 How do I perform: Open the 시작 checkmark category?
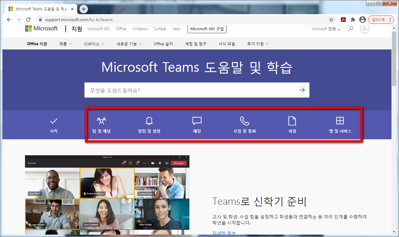coord(54,125)
